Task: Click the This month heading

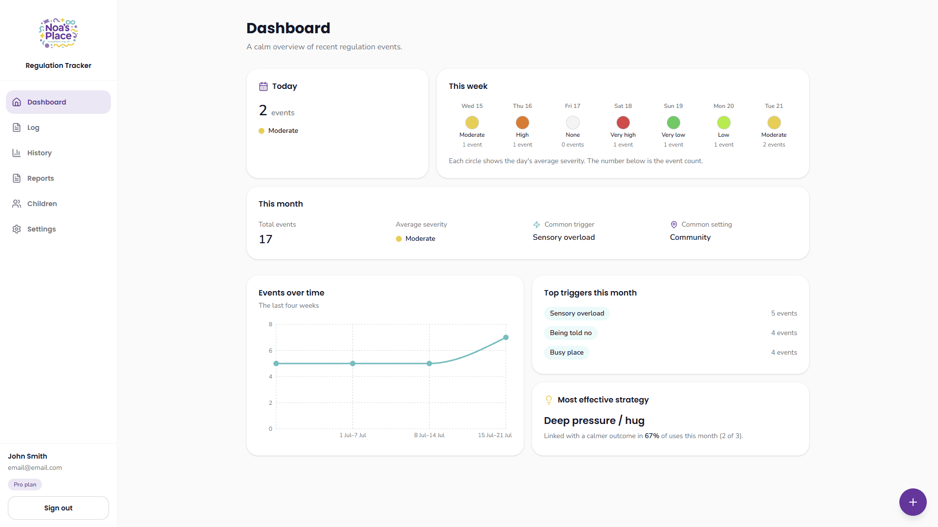Action: tap(281, 204)
